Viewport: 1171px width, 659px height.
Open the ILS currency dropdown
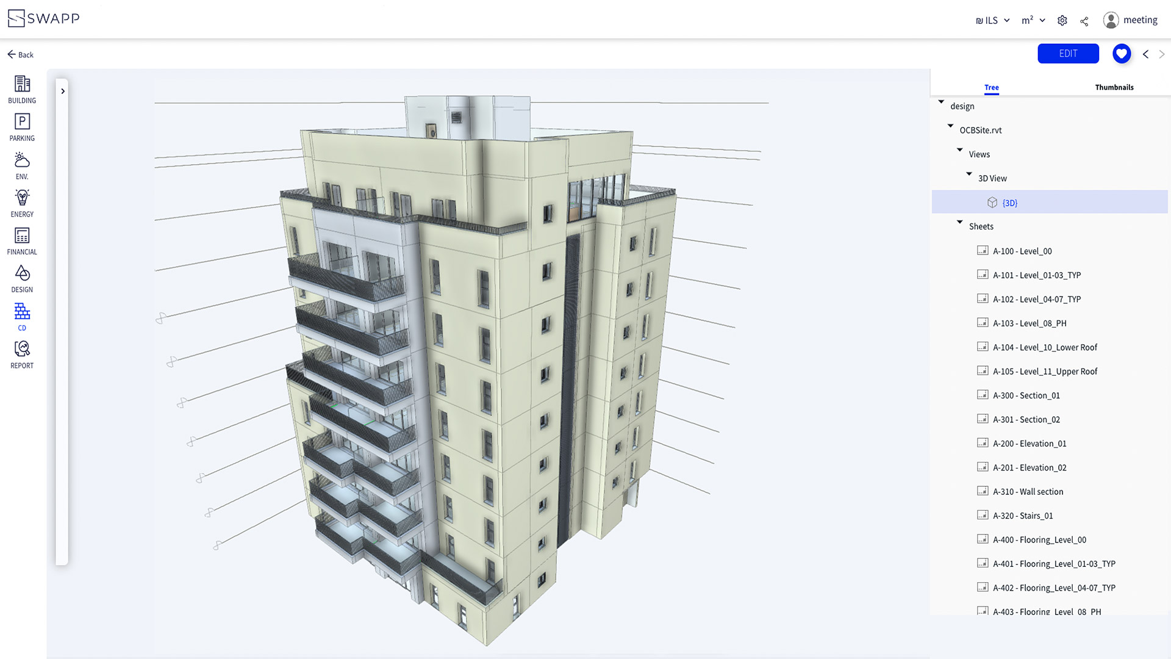point(992,21)
